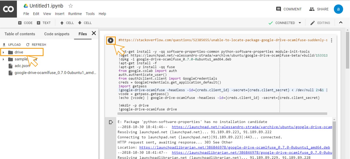Screen dimensions: 350x159
Task: Click the Colab CO logo
Action: point(8,9)
